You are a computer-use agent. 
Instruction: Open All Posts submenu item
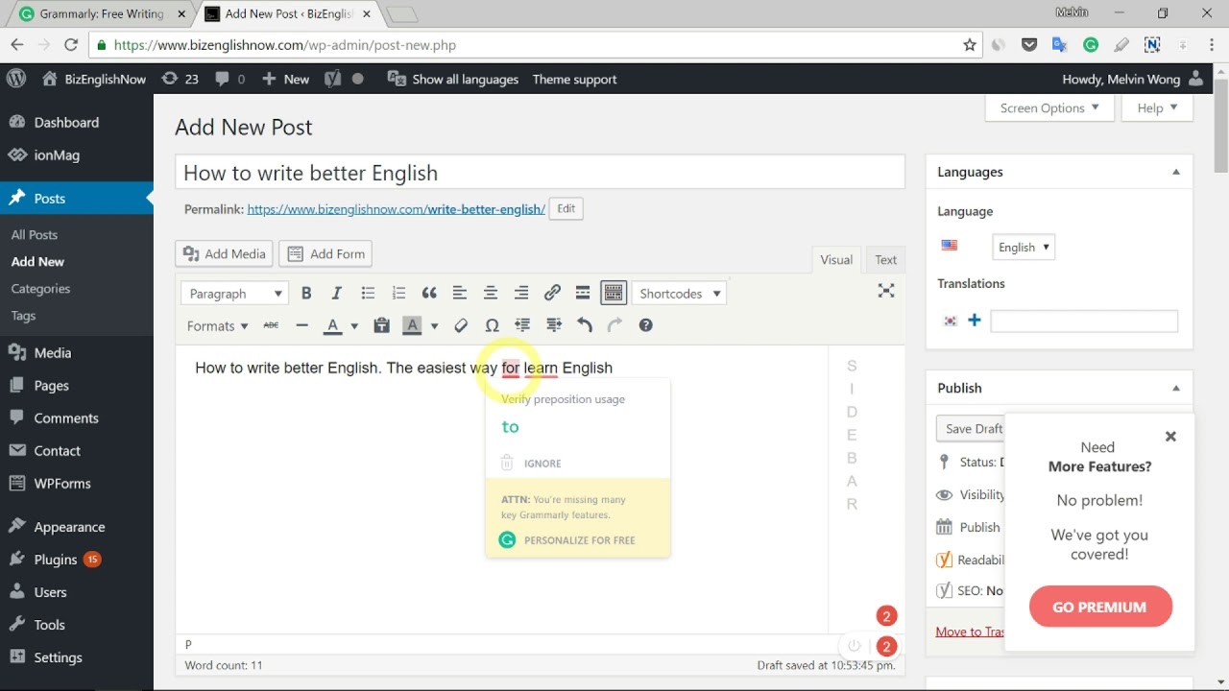click(35, 235)
